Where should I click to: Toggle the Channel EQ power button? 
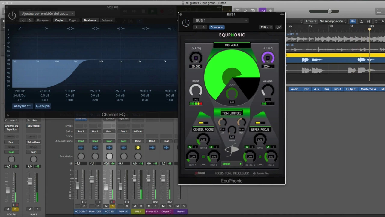click(12, 15)
